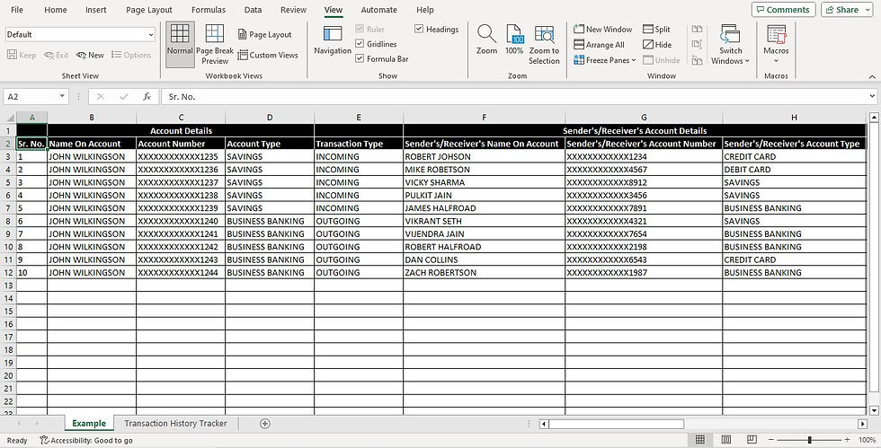Switch to the Automate tab
Image resolution: width=881 pixels, height=448 pixels.
[x=379, y=10]
